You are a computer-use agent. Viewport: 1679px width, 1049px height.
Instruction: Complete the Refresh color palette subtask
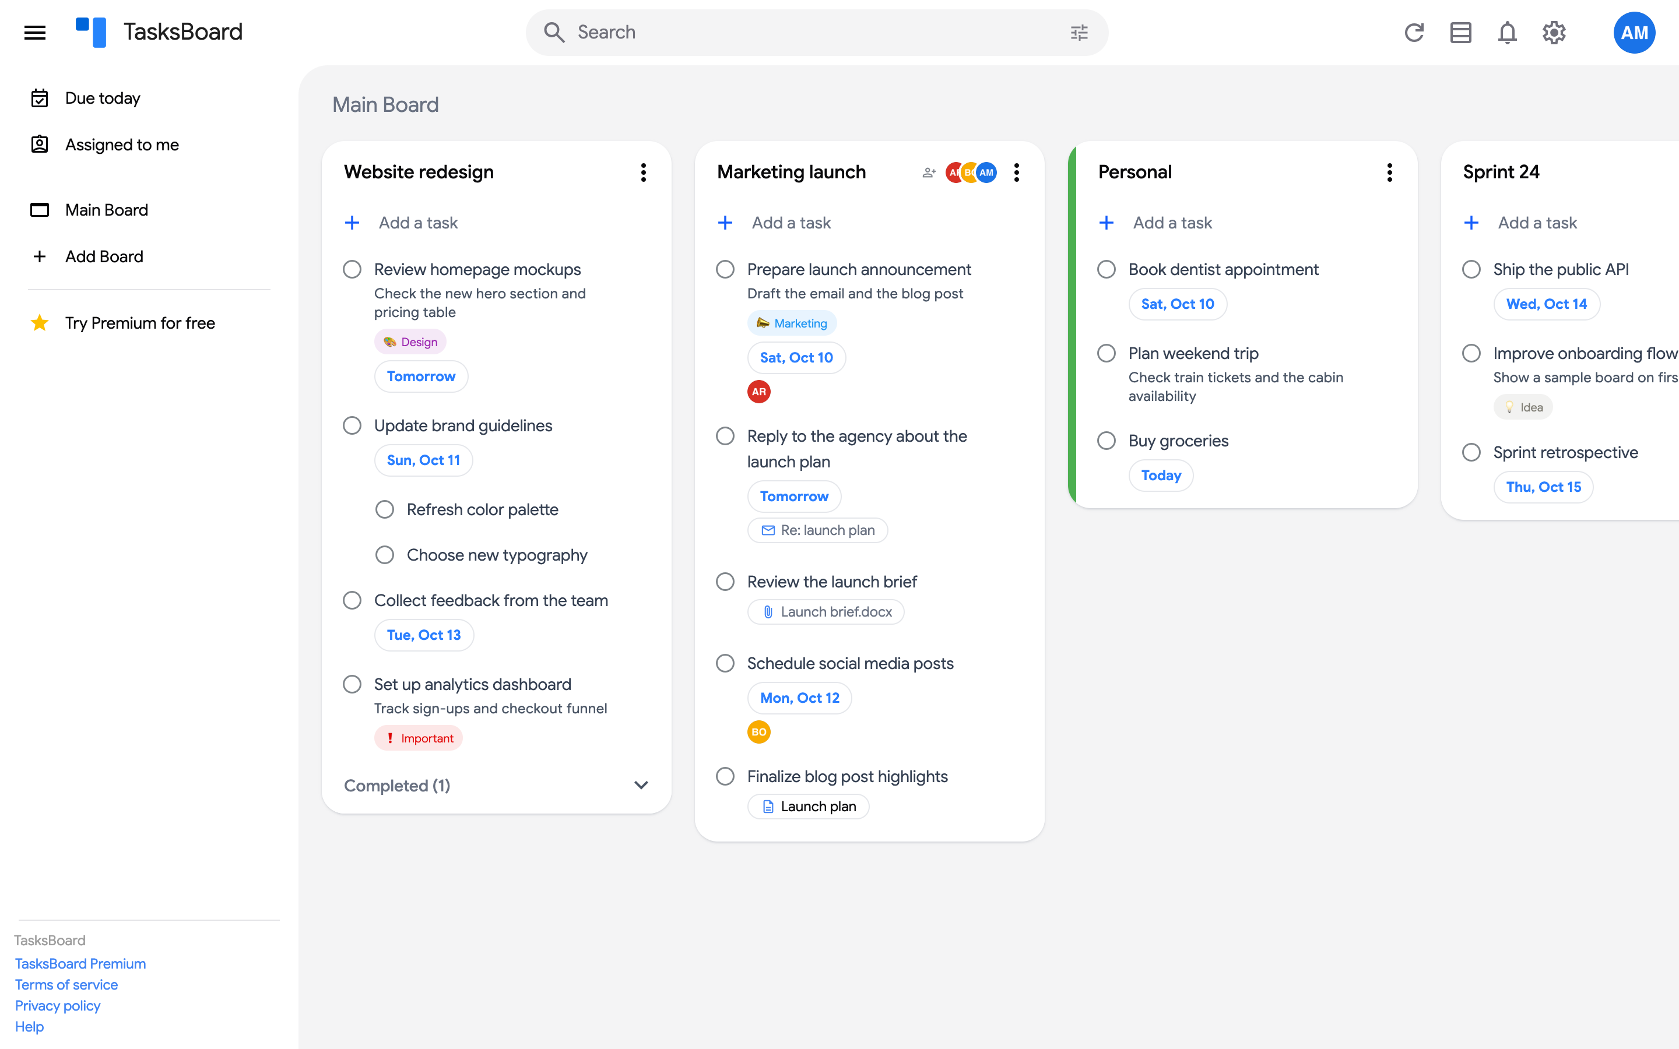click(x=385, y=509)
